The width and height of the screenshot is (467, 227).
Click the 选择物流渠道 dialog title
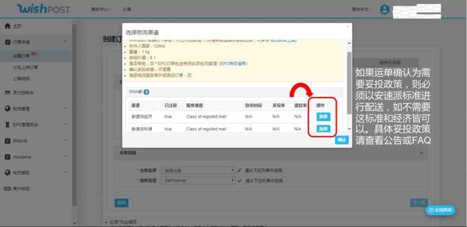point(142,32)
